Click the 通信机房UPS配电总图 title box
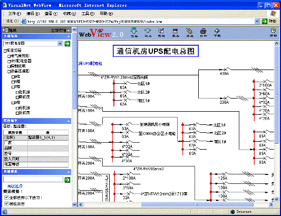The image size is (281, 216). [x=156, y=51]
